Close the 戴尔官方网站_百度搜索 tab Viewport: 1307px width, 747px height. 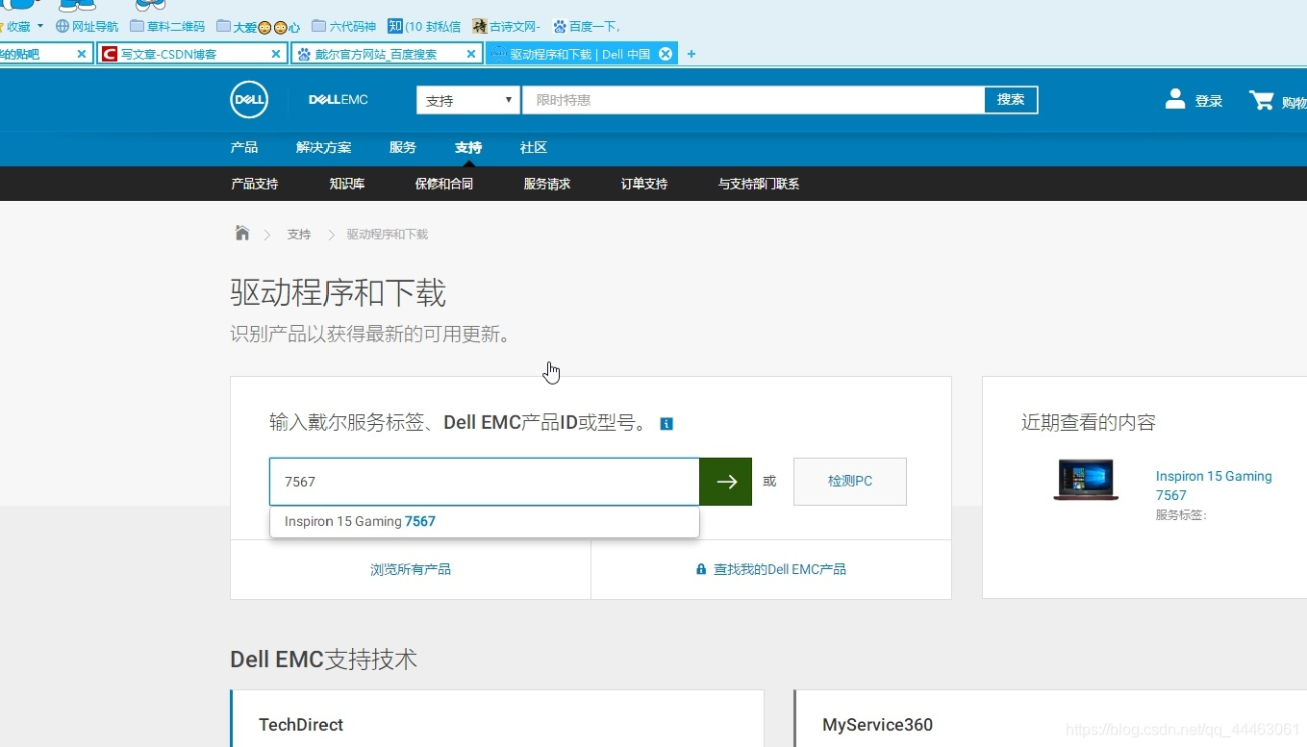[471, 54]
